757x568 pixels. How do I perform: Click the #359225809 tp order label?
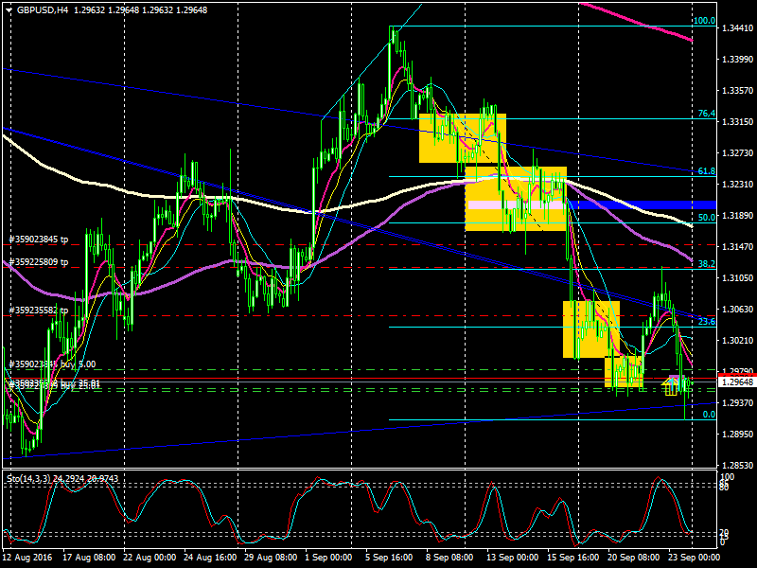[39, 262]
